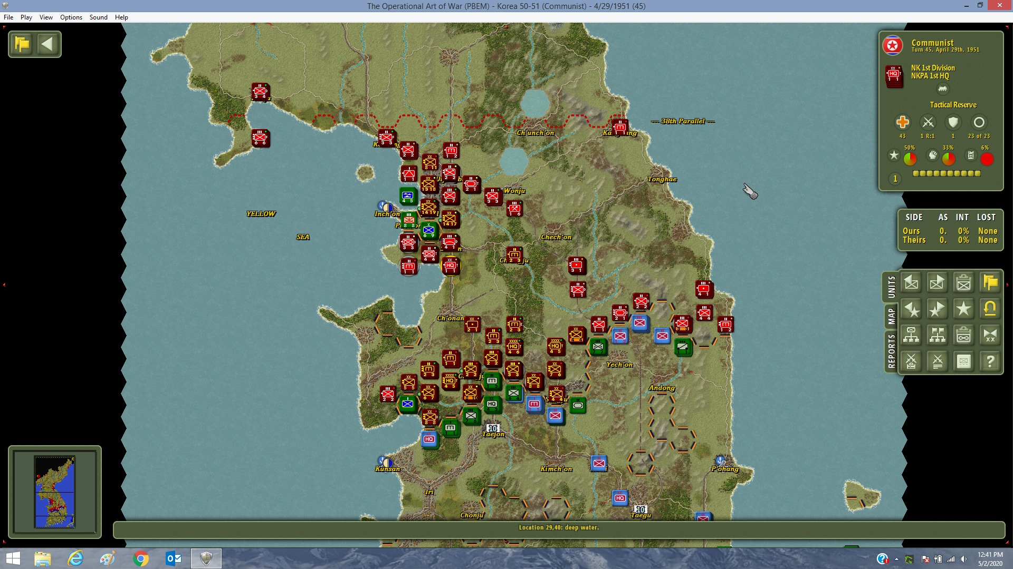The width and height of the screenshot is (1013, 569).
Task: Click the star proficiency icon in unit panel
Action: pos(894,155)
